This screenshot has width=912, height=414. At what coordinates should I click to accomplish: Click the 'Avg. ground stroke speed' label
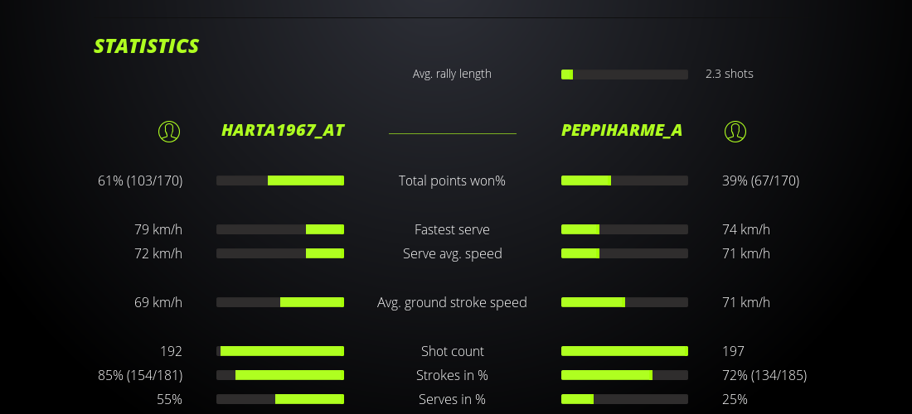click(452, 302)
